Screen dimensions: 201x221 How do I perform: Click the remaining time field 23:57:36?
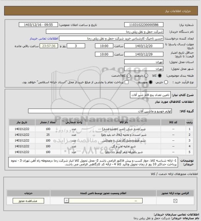point(49,46)
